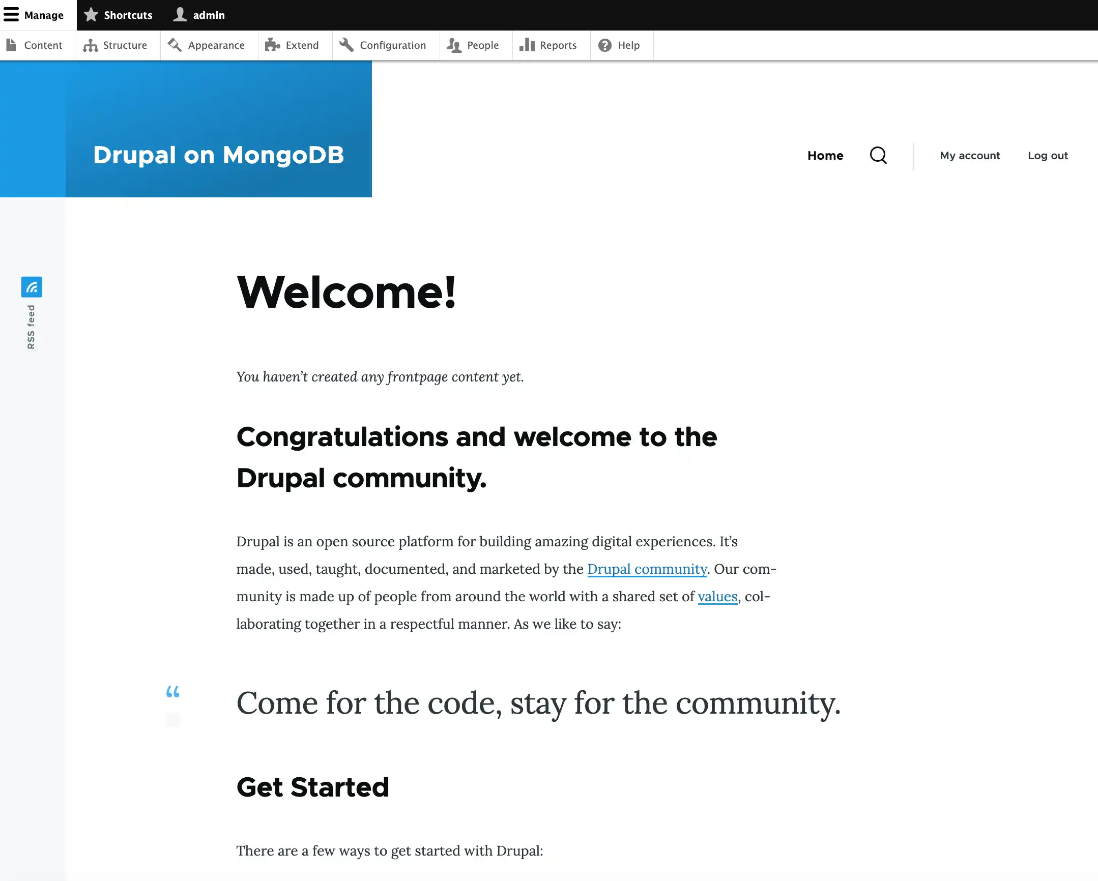Click the Drupal on MongoDB site banner
Image resolution: width=1098 pixels, height=881 pixels.
tap(218, 155)
